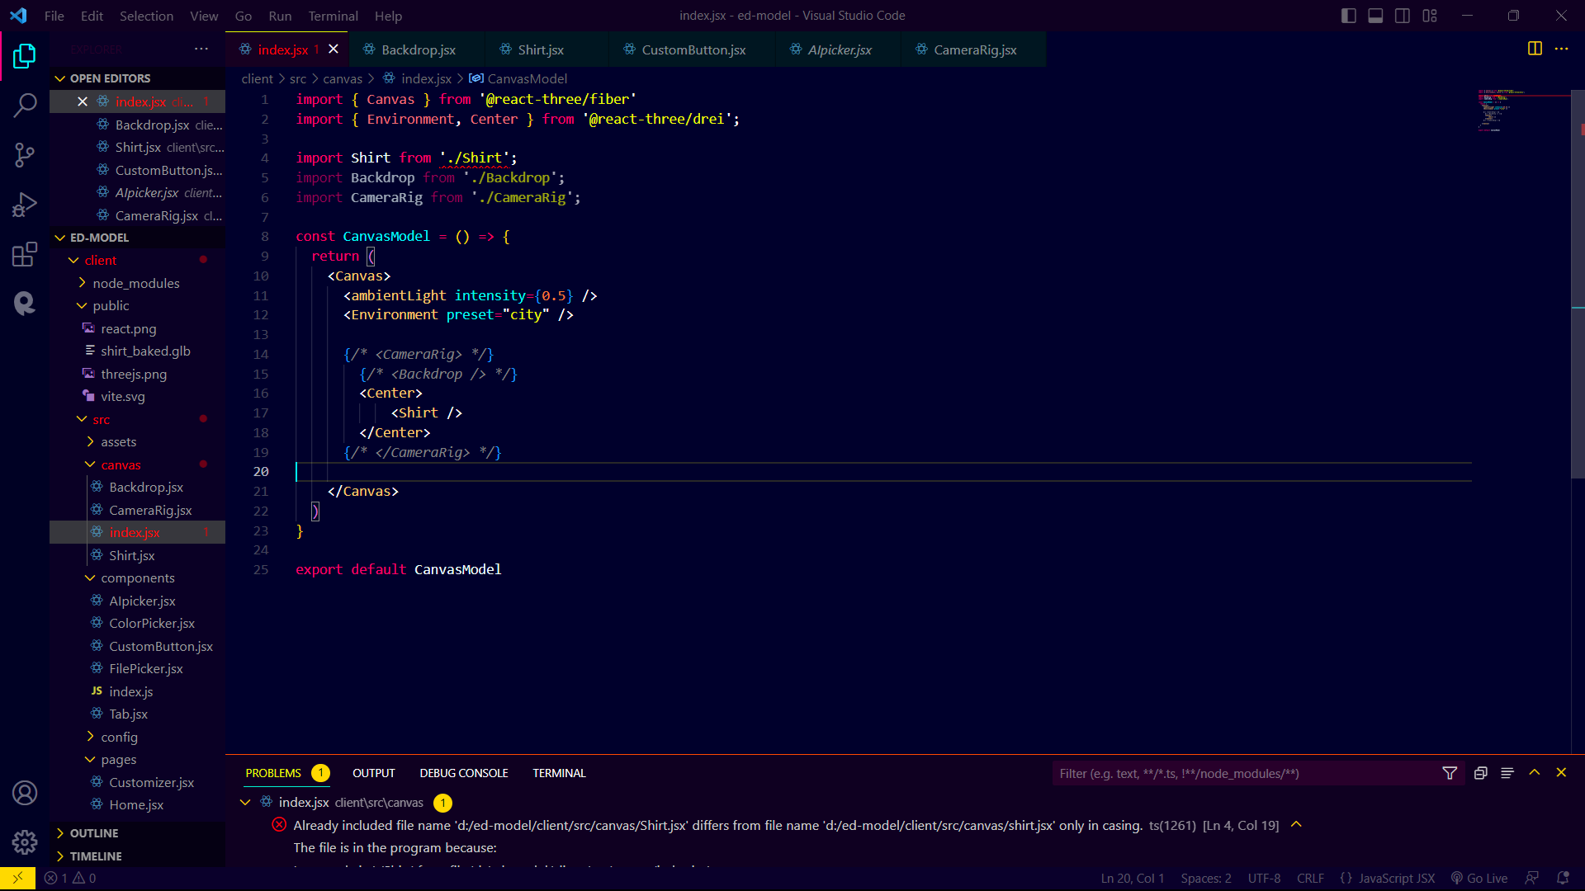This screenshot has height=891, width=1585.
Task: Toggle the bottom panel layout button
Action: click(x=1375, y=16)
